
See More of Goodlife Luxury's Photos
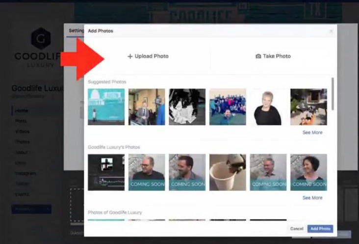[312, 198]
